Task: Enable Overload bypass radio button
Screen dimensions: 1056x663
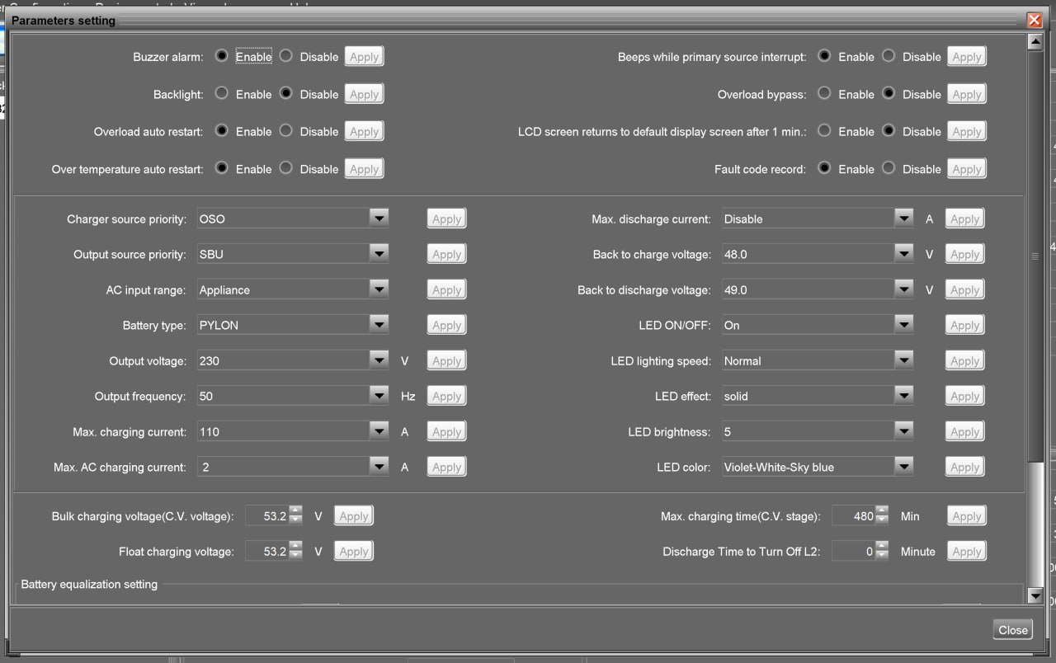Action: [824, 93]
